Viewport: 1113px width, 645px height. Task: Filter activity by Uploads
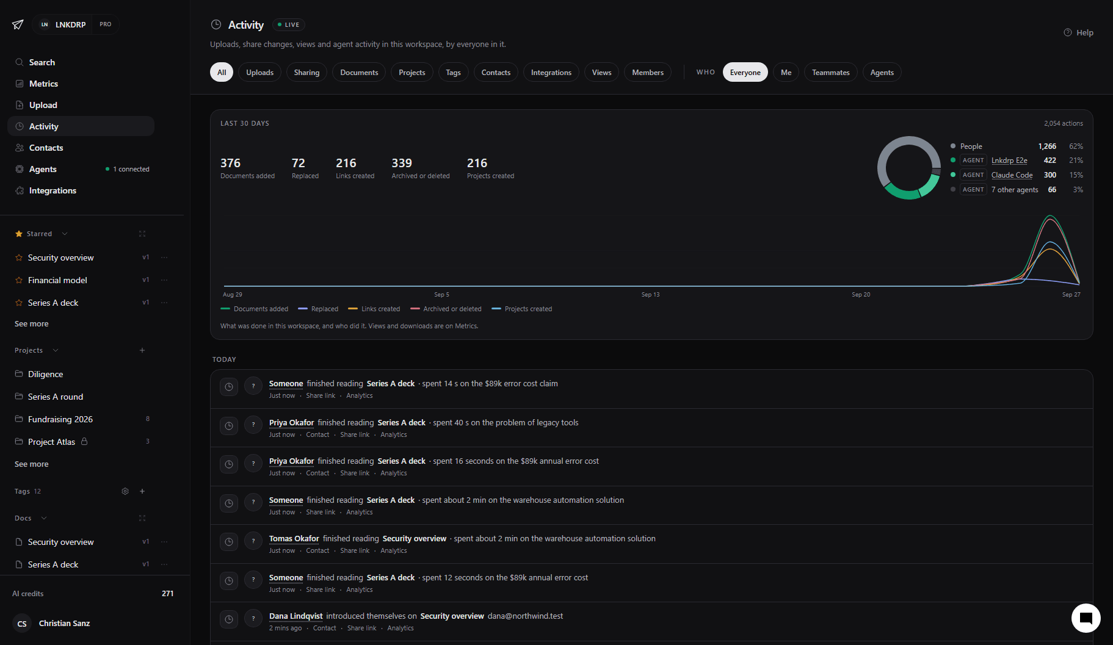click(x=260, y=72)
